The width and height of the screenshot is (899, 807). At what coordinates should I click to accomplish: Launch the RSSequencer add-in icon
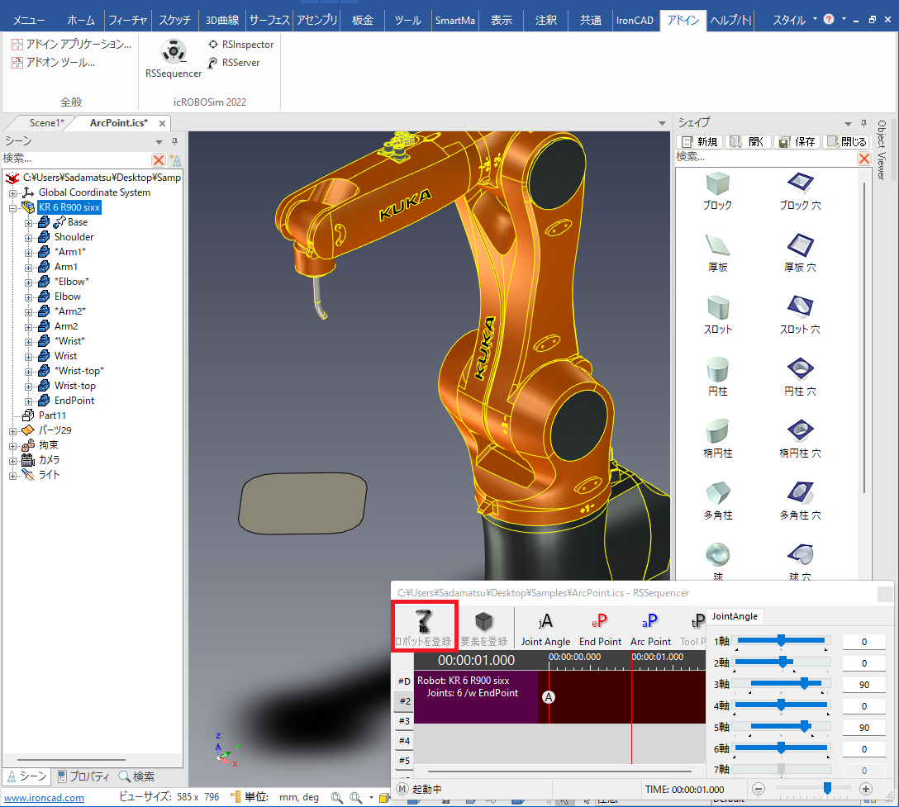(173, 55)
